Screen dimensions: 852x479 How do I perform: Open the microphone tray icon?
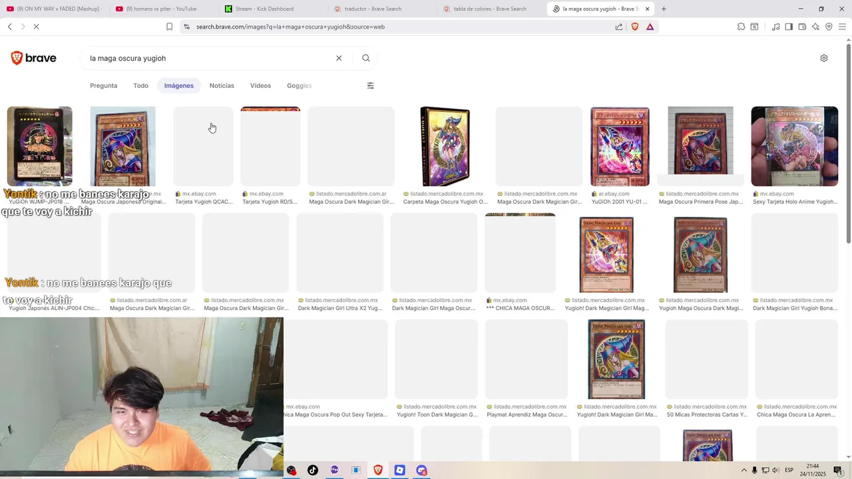pyautogui.click(x=754, y=470)
